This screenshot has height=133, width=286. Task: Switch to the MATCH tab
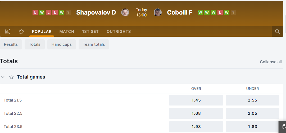(x=67, y=31)
